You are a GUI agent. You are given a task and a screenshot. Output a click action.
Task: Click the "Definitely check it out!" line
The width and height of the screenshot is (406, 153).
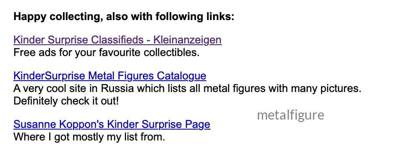click(x=66, y=101)
